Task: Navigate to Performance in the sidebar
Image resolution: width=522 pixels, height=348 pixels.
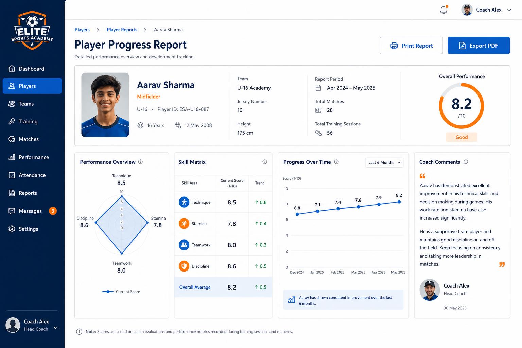Action: [32, 157]
